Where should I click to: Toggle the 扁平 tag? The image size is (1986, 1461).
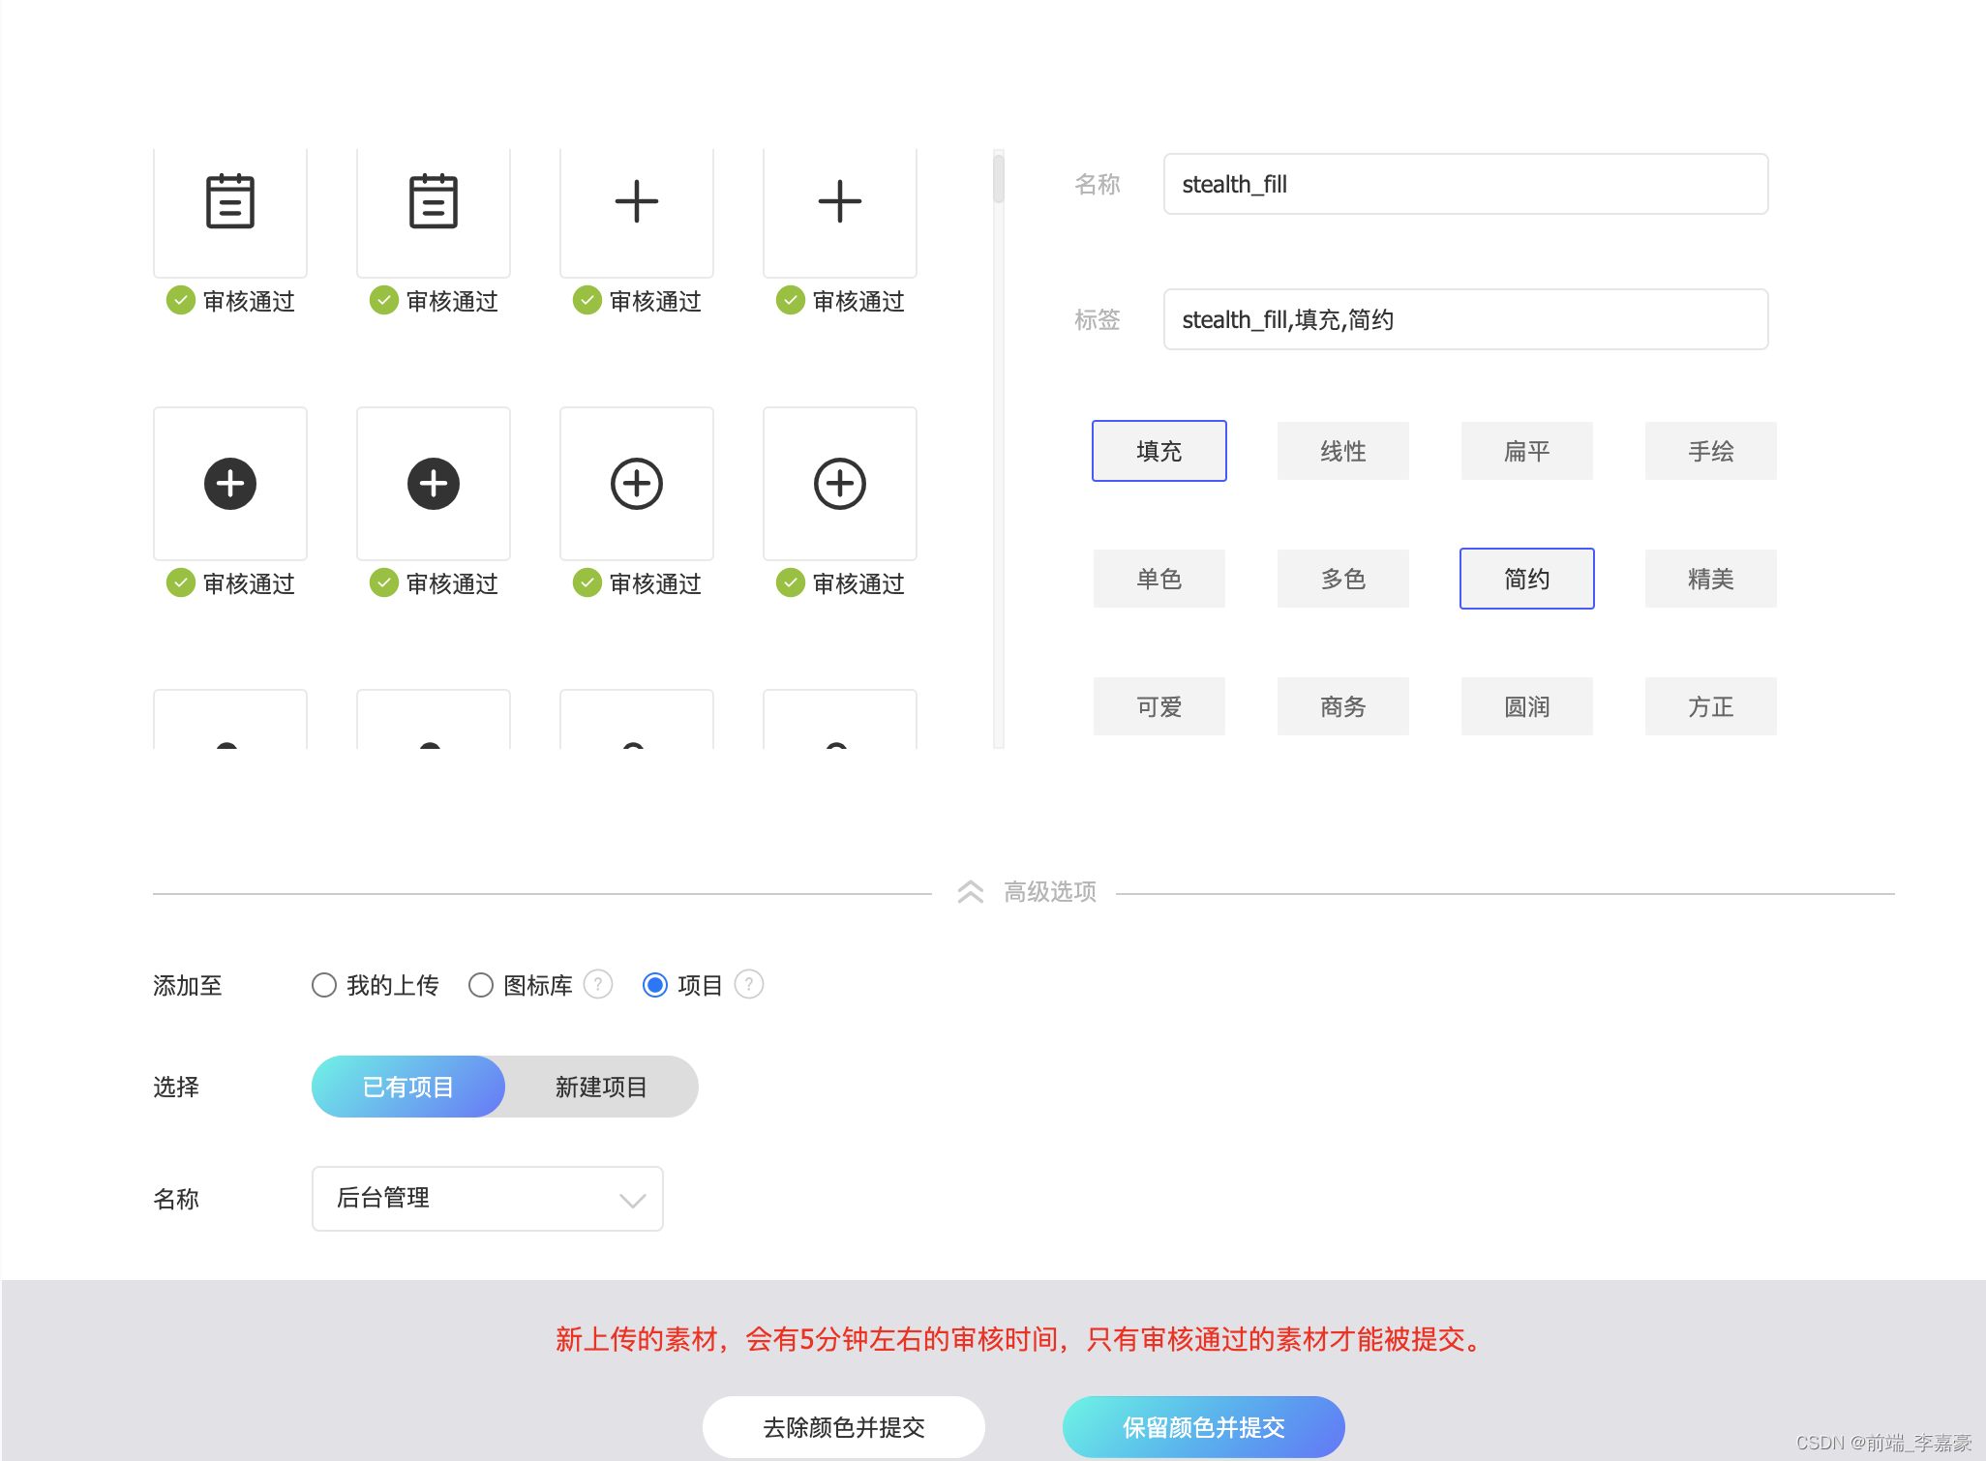[1527, 451]
